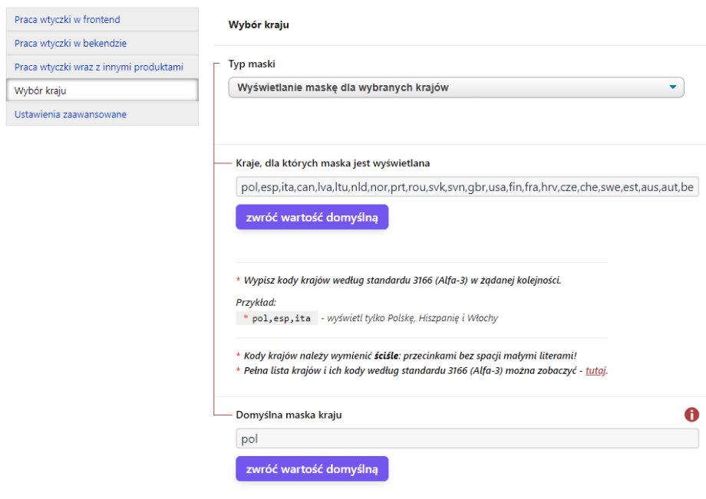Click the Kraje, dla których maska jest wyświetlana label
706x499 pixels.
(333, 163)
